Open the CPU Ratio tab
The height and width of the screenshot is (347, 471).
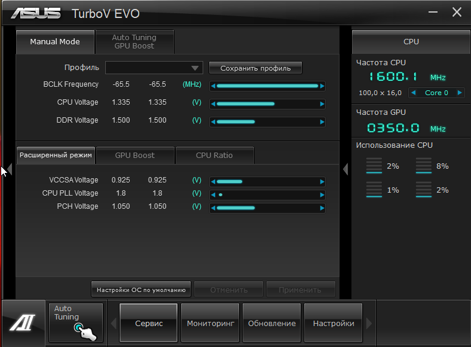click(215, 155)
